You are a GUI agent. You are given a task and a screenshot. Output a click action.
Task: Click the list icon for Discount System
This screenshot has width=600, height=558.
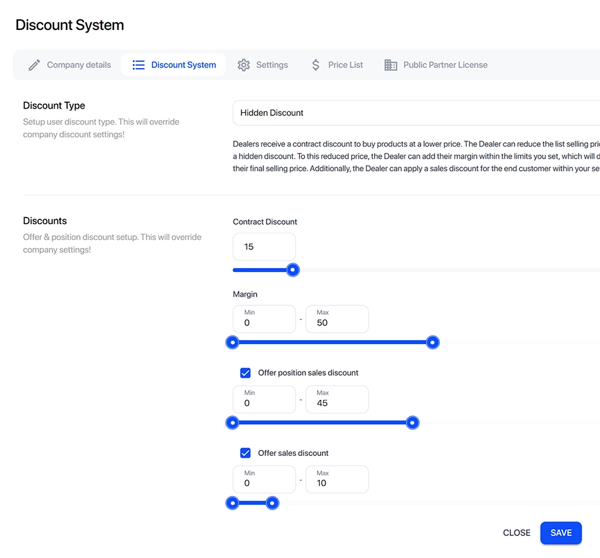(x=139, y=65)
